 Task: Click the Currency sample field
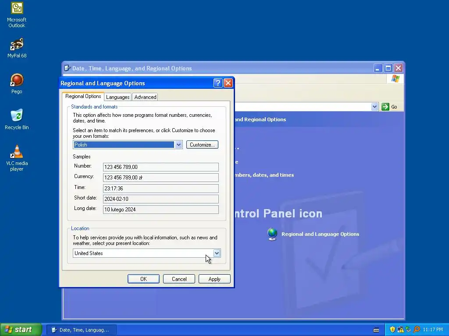point(160,178)
